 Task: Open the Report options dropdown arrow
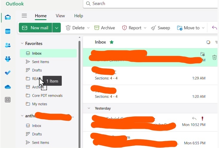click(145, 28)
